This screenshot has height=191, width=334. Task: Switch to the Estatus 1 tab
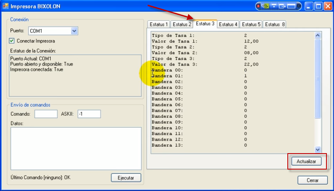tap(159, 24)
